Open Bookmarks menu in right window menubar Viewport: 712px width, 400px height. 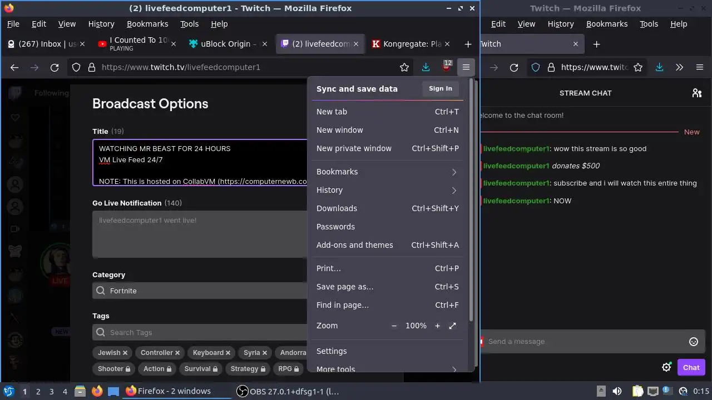pyautogui.click(x=607, y=24)
